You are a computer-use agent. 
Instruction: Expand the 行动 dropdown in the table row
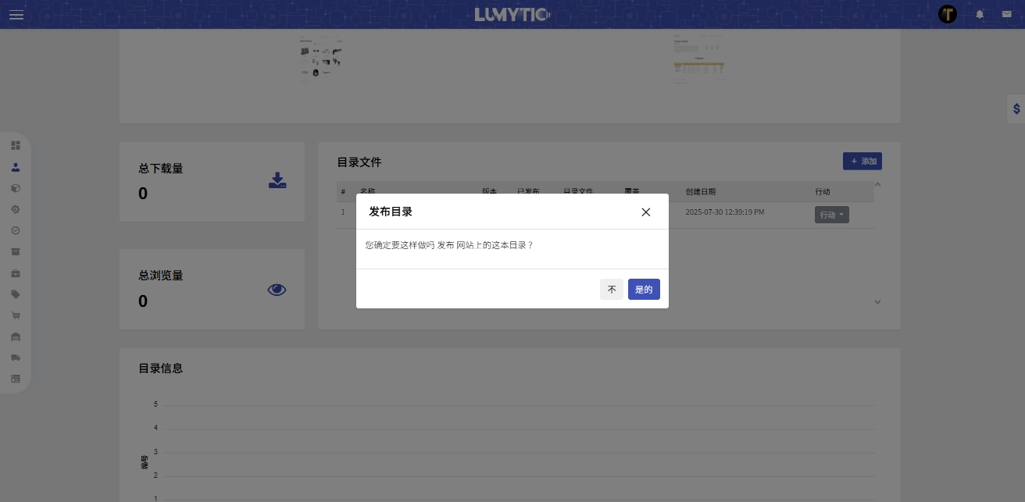click(831, 215)
